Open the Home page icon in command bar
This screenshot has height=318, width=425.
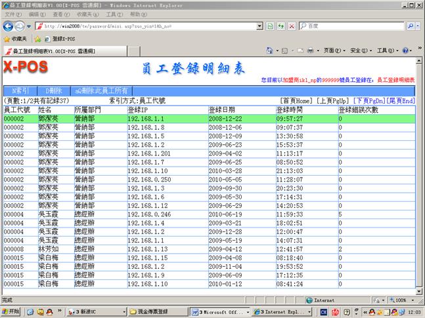point(271,50)
